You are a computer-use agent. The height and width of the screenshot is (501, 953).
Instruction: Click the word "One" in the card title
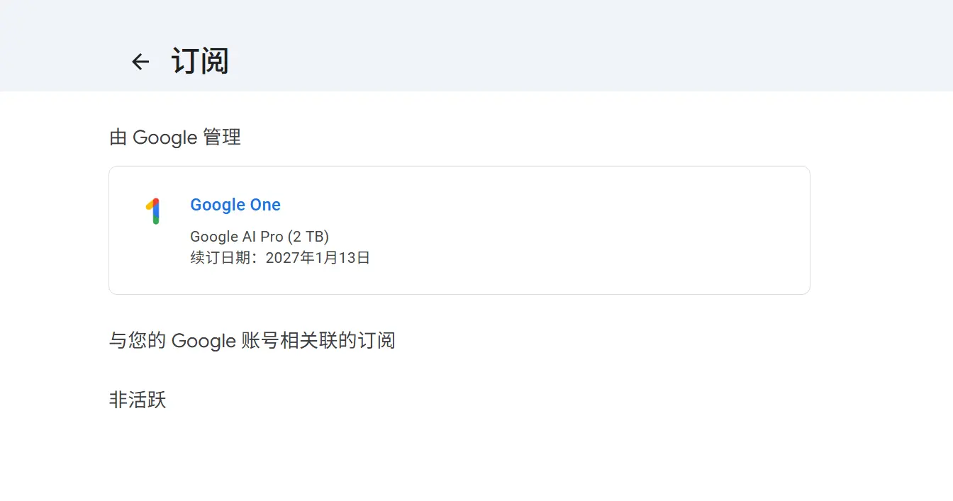point(265,205)
